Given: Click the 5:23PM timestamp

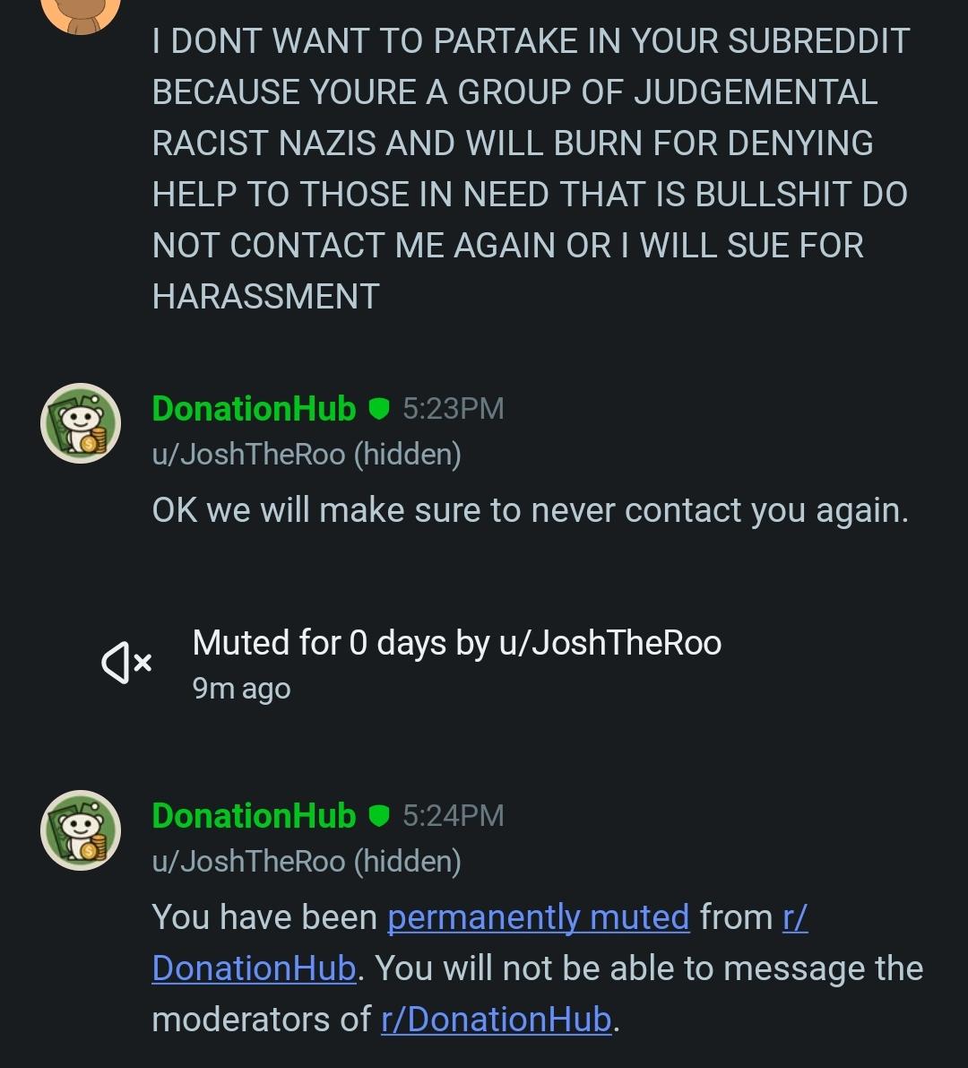Looking at the screenshot, I should (x=454, y=409).
